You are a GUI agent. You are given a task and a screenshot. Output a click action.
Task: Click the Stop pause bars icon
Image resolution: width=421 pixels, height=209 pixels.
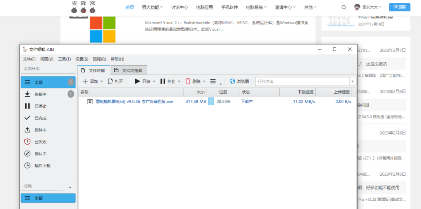pyautogui.click(x=163, y=81)
